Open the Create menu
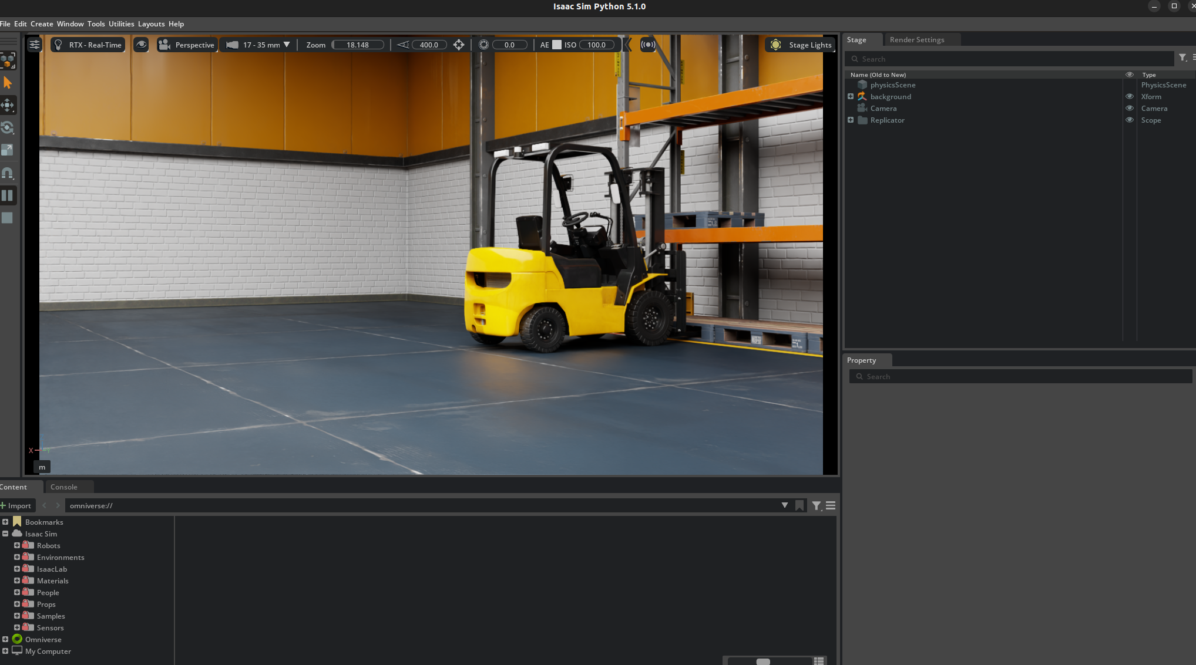This screenshot has width=1196, height=665. point(42,24)
